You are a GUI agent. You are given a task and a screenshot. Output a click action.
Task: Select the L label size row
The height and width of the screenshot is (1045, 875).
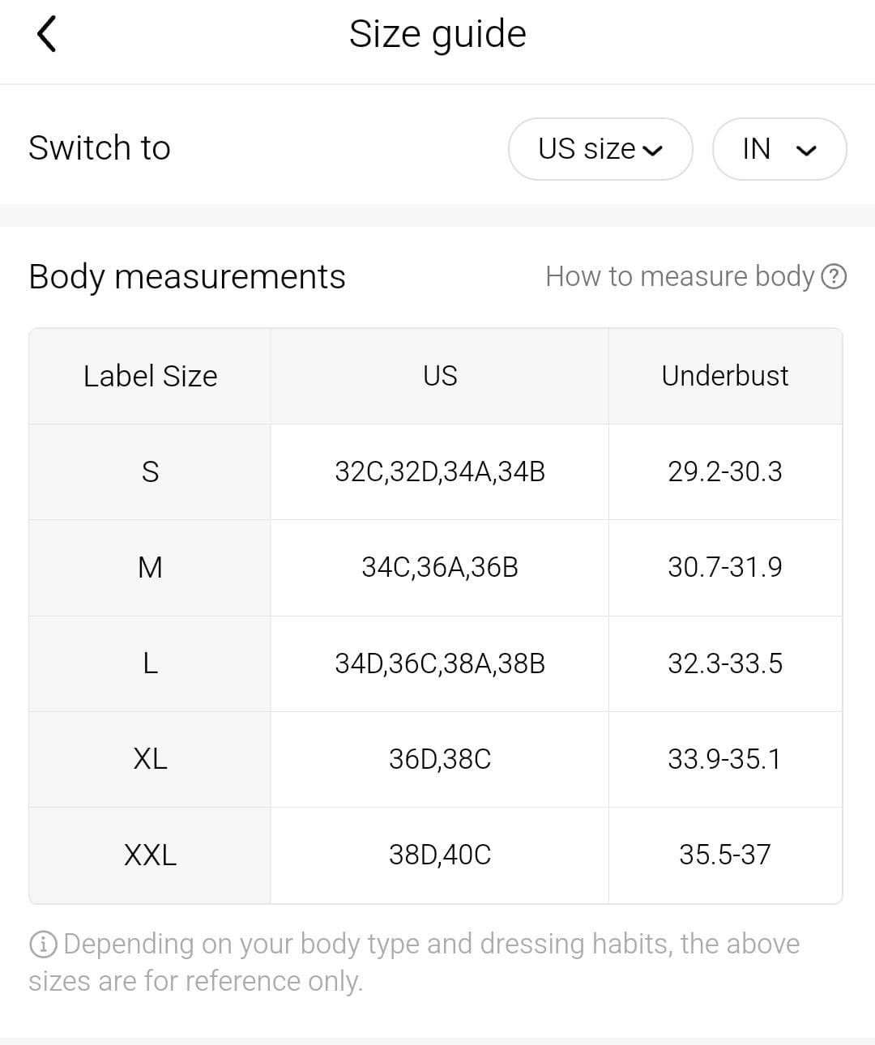150,663
